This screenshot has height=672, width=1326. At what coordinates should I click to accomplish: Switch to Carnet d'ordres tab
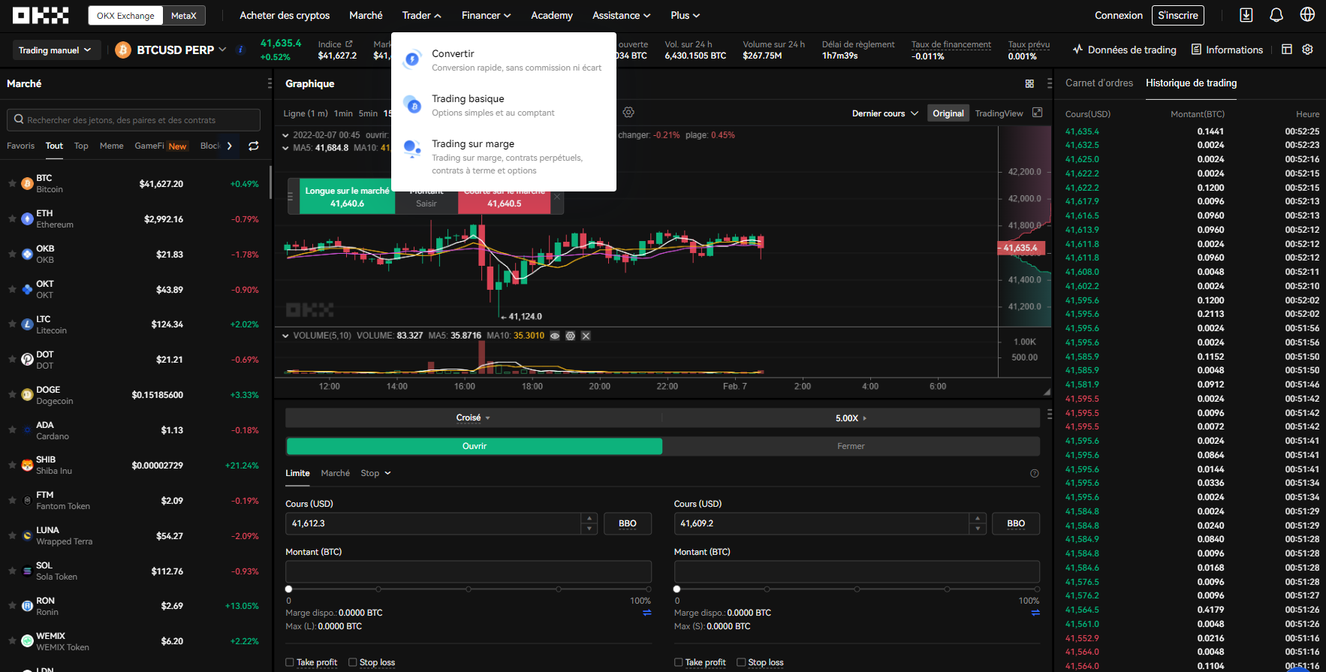(1099, 83)
